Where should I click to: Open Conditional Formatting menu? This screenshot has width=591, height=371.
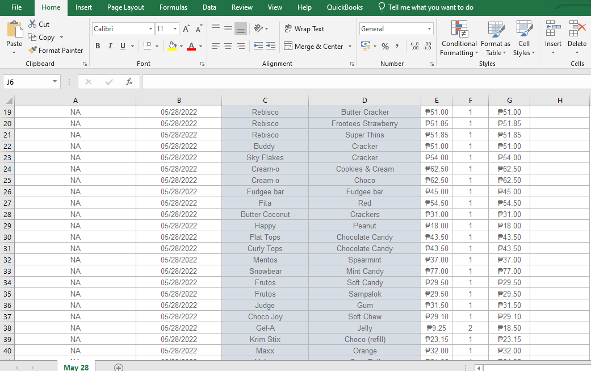459,38
